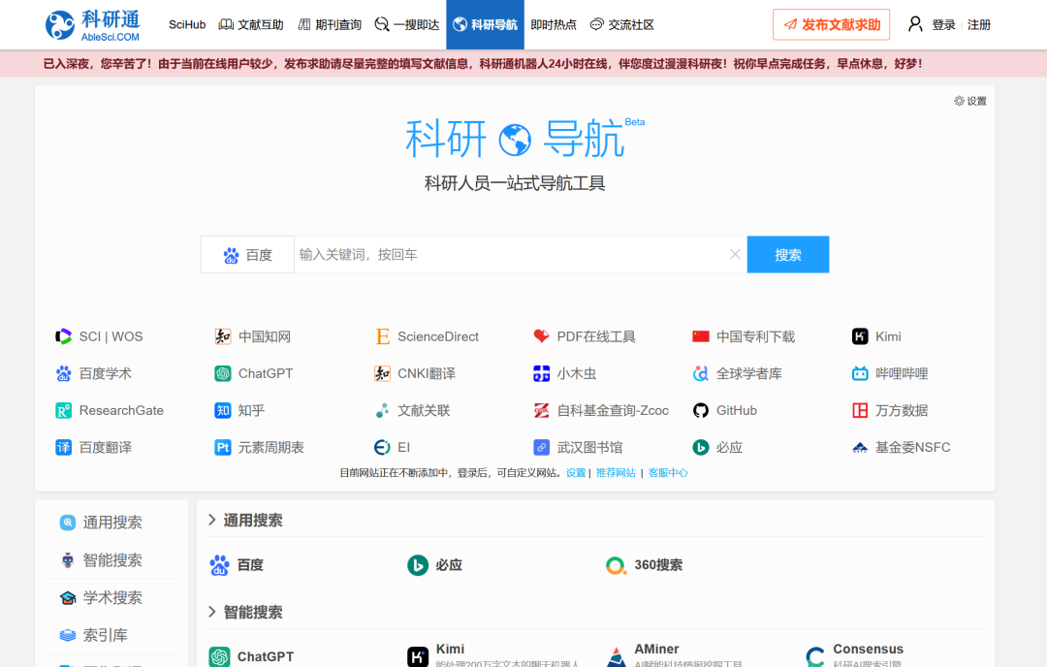Open the PDF在线工具 heart icon
1047x667 pixels.
tap(542, 336)
